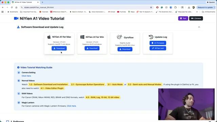
Task: Open the apps grid in bookmarks bar
Action: pos(2,12)
